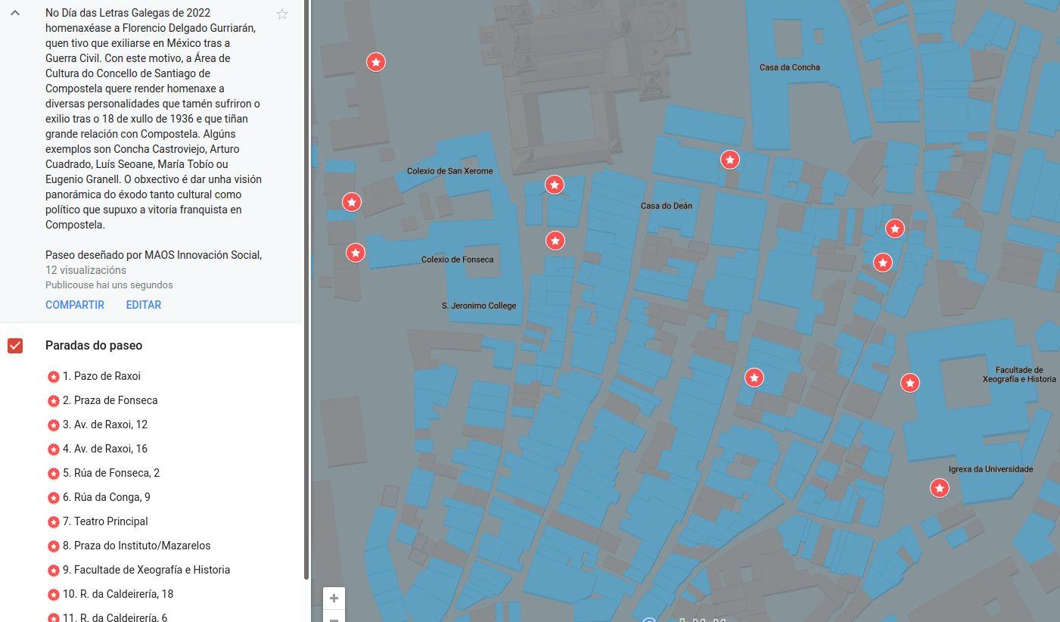Collapse the map description with the chevron
Screen dimensions: 1060x622
click(x=15, y=14)
